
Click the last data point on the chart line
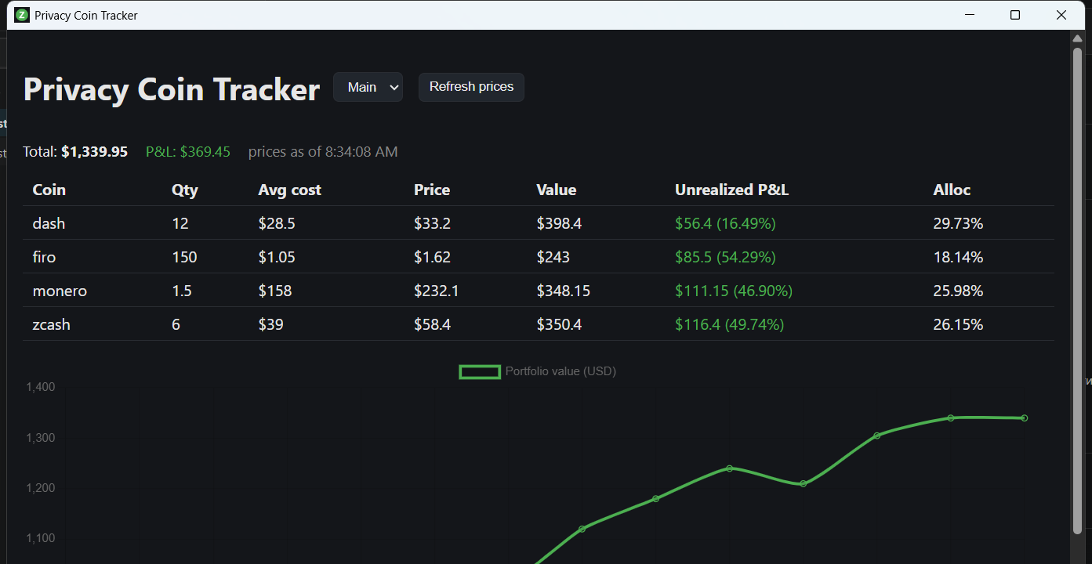pos(1025,418)
